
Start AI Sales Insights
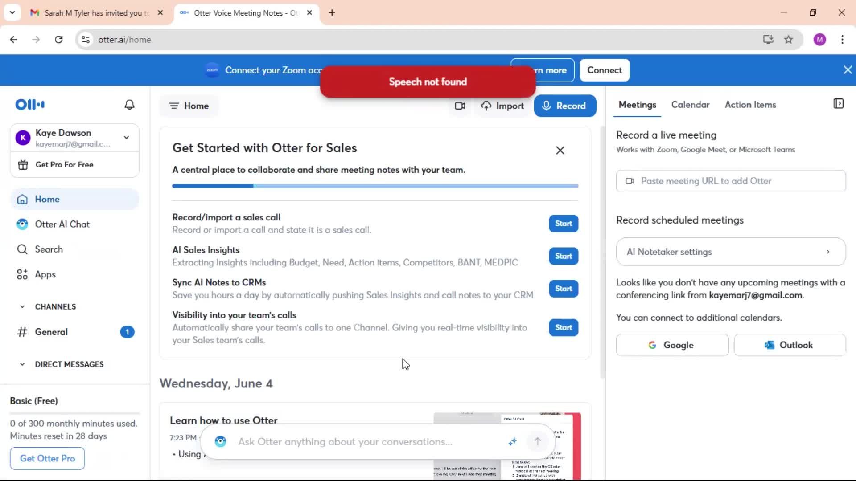tap(564, 256)
